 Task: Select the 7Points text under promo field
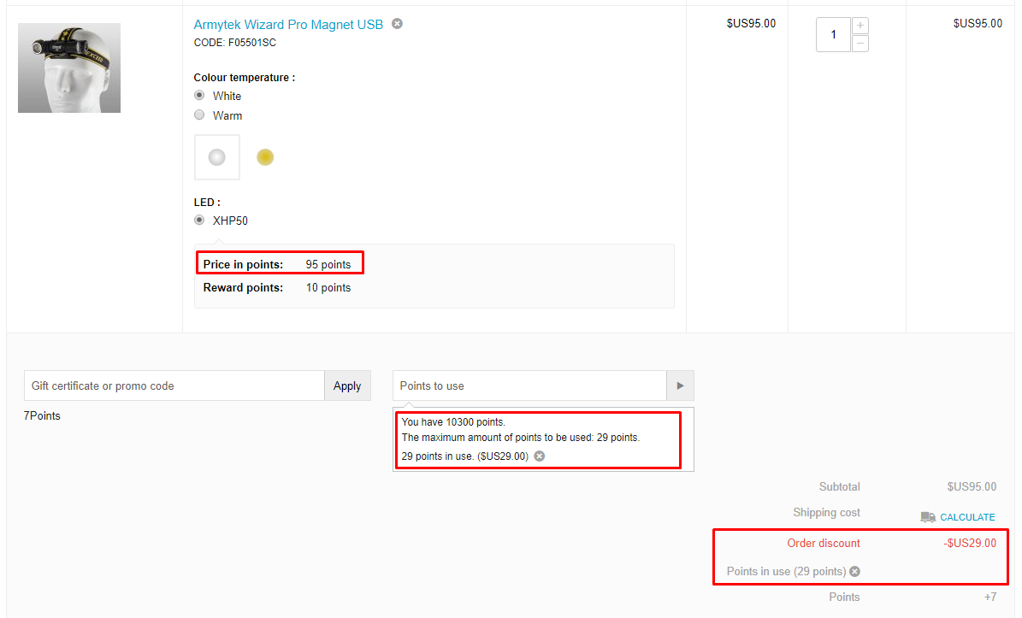pyautogui.click(x=42, y=415)
